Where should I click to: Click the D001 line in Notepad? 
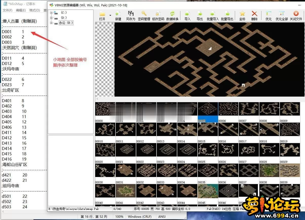(x=13, y=32)
